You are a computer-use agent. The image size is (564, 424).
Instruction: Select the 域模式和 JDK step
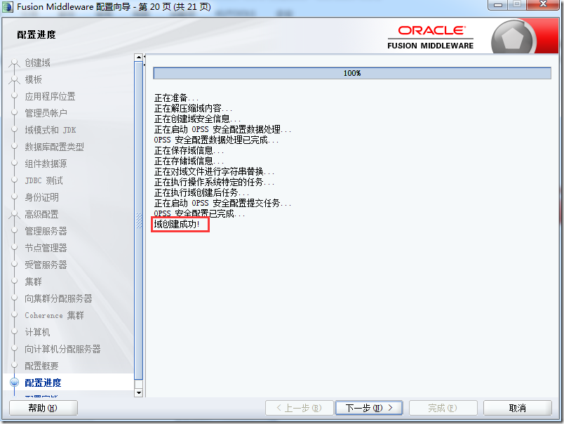click(51, 130)
